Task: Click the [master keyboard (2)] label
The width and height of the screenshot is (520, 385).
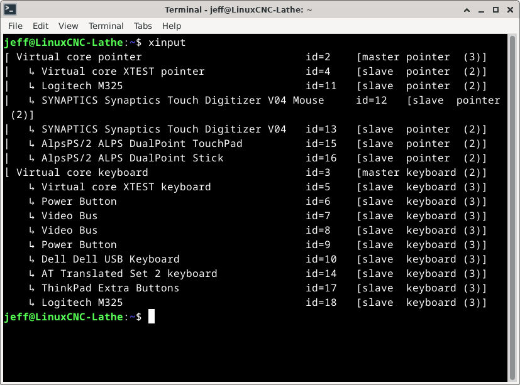Action: pos(421,173)
